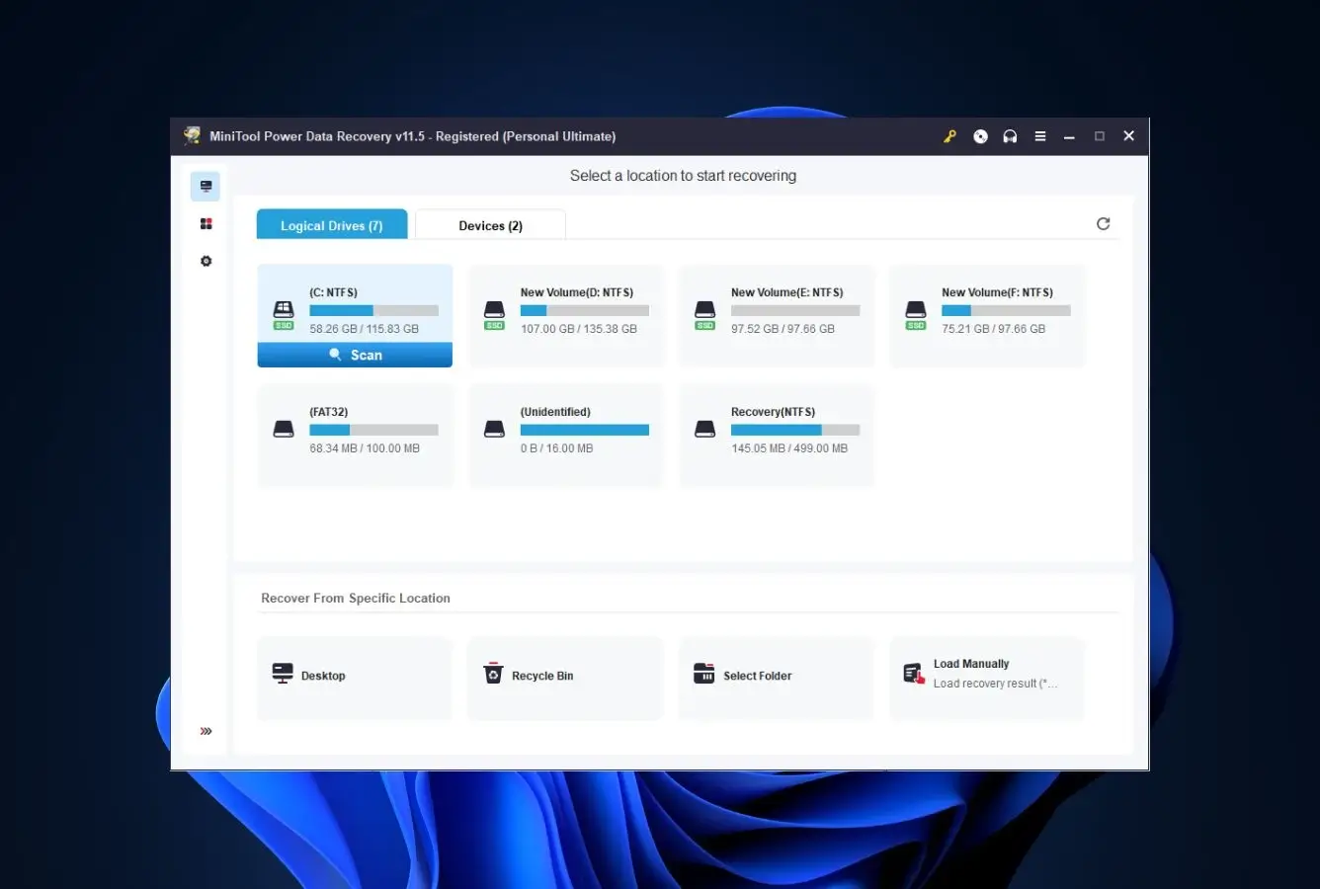The image size is (1320, 889).
Task: Click the 75.21 GB / 97.66 GB text
Action: tap(993, 329)
